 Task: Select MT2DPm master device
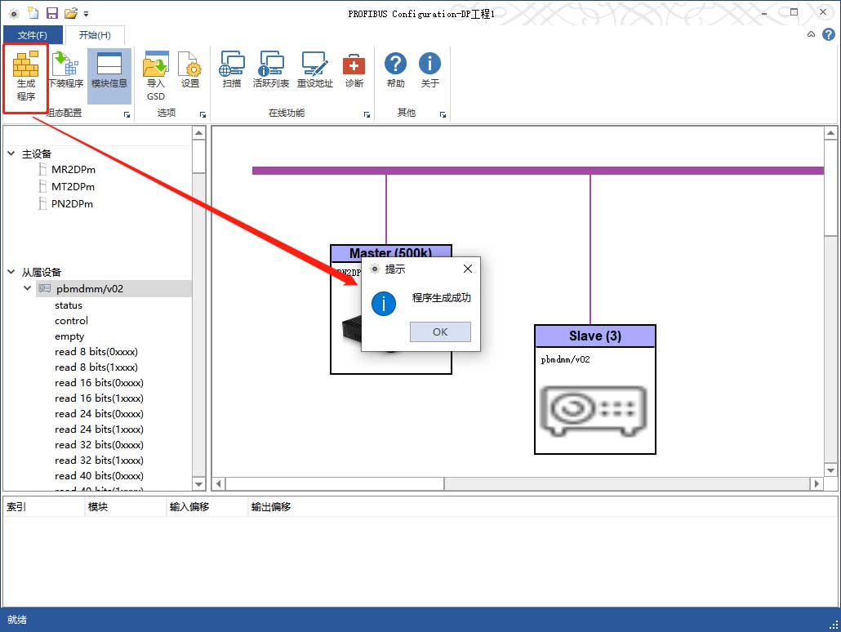[x=73, y=187]
